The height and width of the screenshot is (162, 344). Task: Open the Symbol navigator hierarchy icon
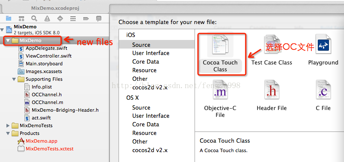21,18
